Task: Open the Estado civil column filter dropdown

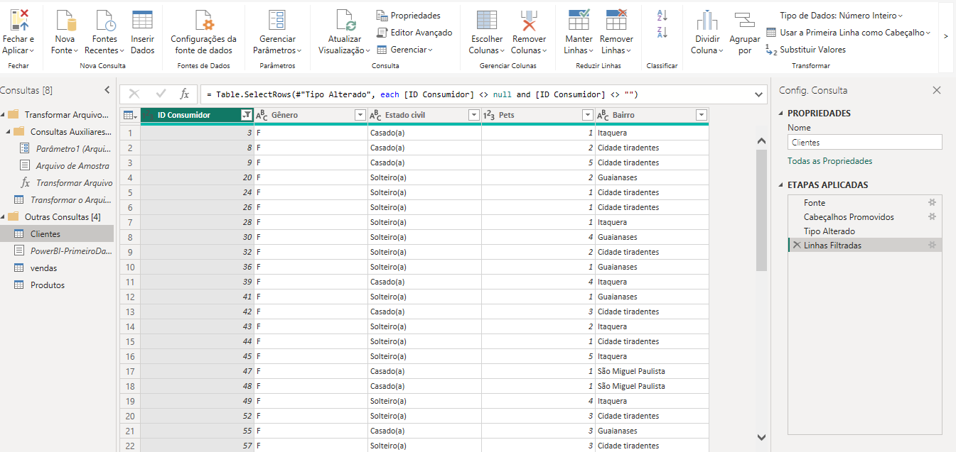Action: coord(473,115)
